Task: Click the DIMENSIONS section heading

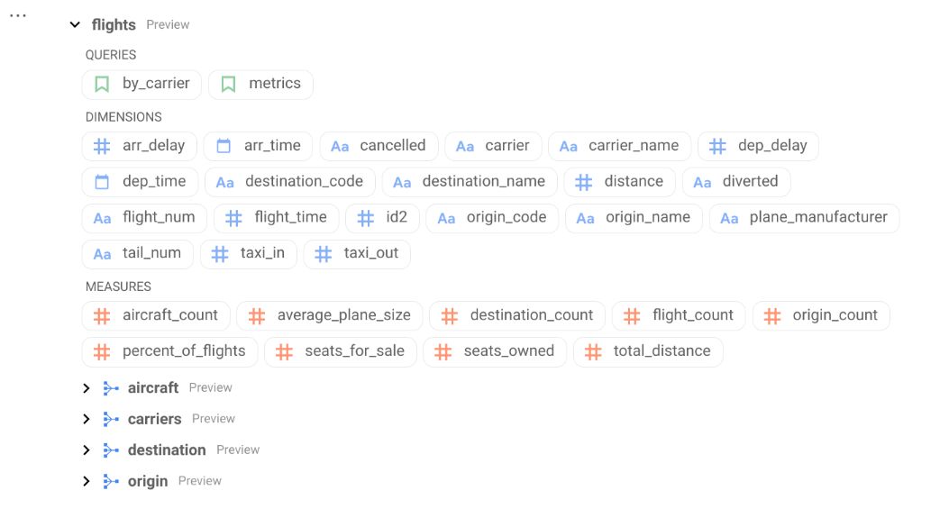Action: pyautogui.click(x=123, y=117)
